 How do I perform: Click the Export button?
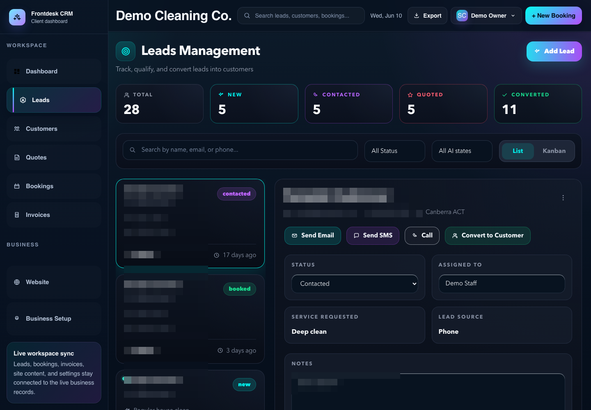coord(427,16)
